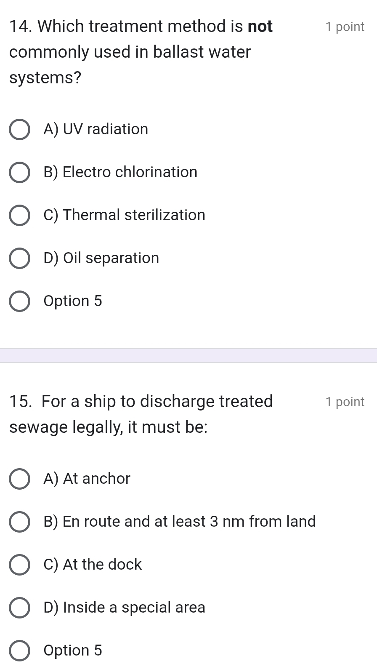This screenshot has height=669, width=377.
Task: Select 'Option 5' radio under question 14
Action: point(19,301)
